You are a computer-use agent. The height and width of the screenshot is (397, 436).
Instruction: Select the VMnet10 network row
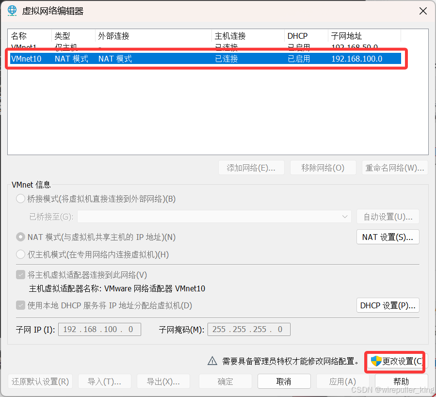(x=206, y=59)
